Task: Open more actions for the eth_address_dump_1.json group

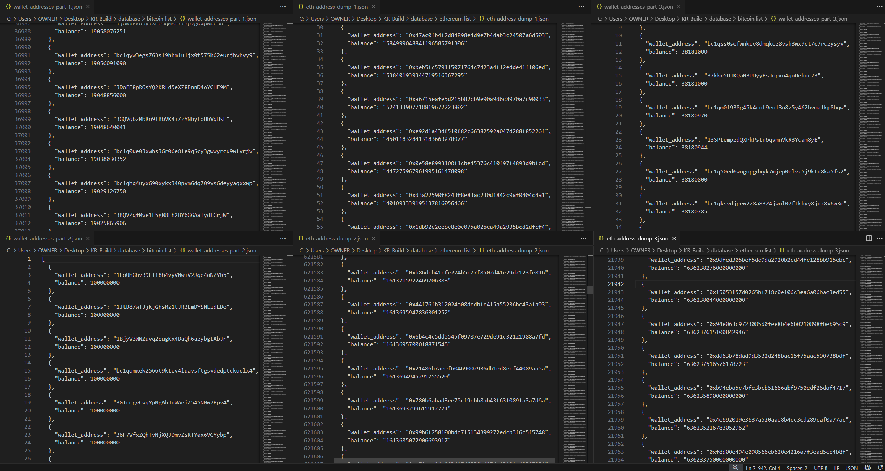Action: (x=581, y=7)
